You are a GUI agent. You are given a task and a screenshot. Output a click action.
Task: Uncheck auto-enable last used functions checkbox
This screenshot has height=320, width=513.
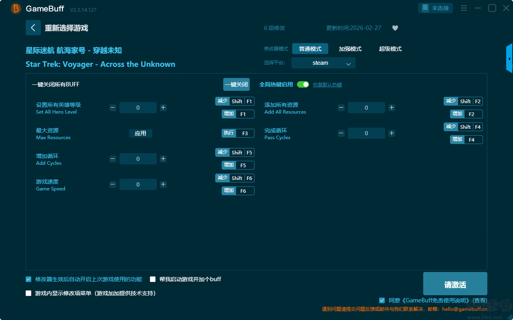click(28, 279)
